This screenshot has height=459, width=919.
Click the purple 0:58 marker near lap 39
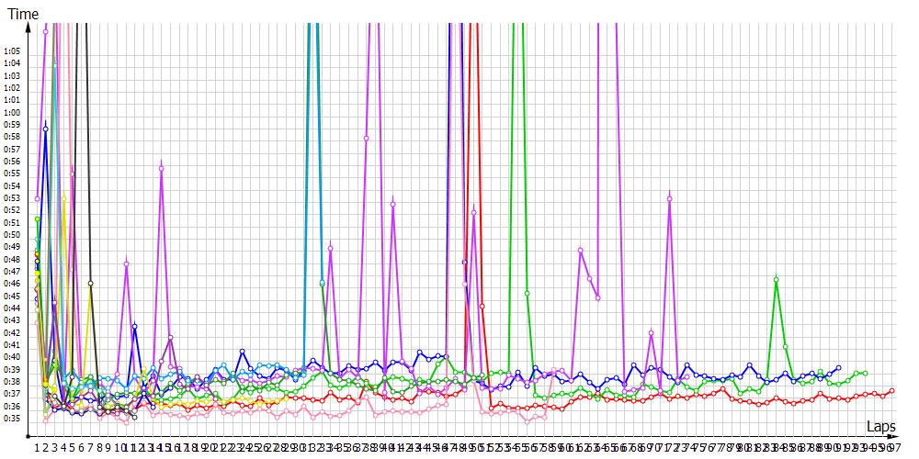pos(366,138)
